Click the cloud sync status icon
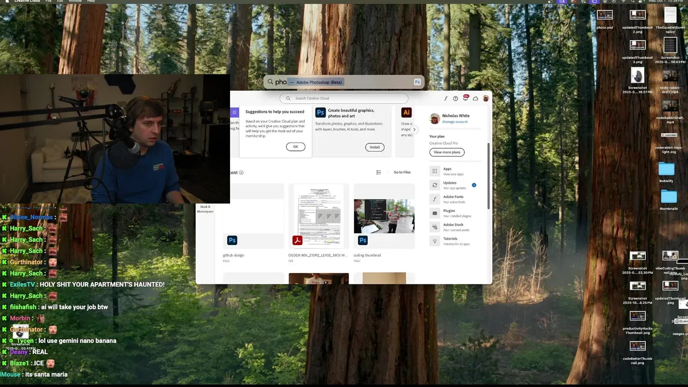688x387 pixels. [475, 98]
